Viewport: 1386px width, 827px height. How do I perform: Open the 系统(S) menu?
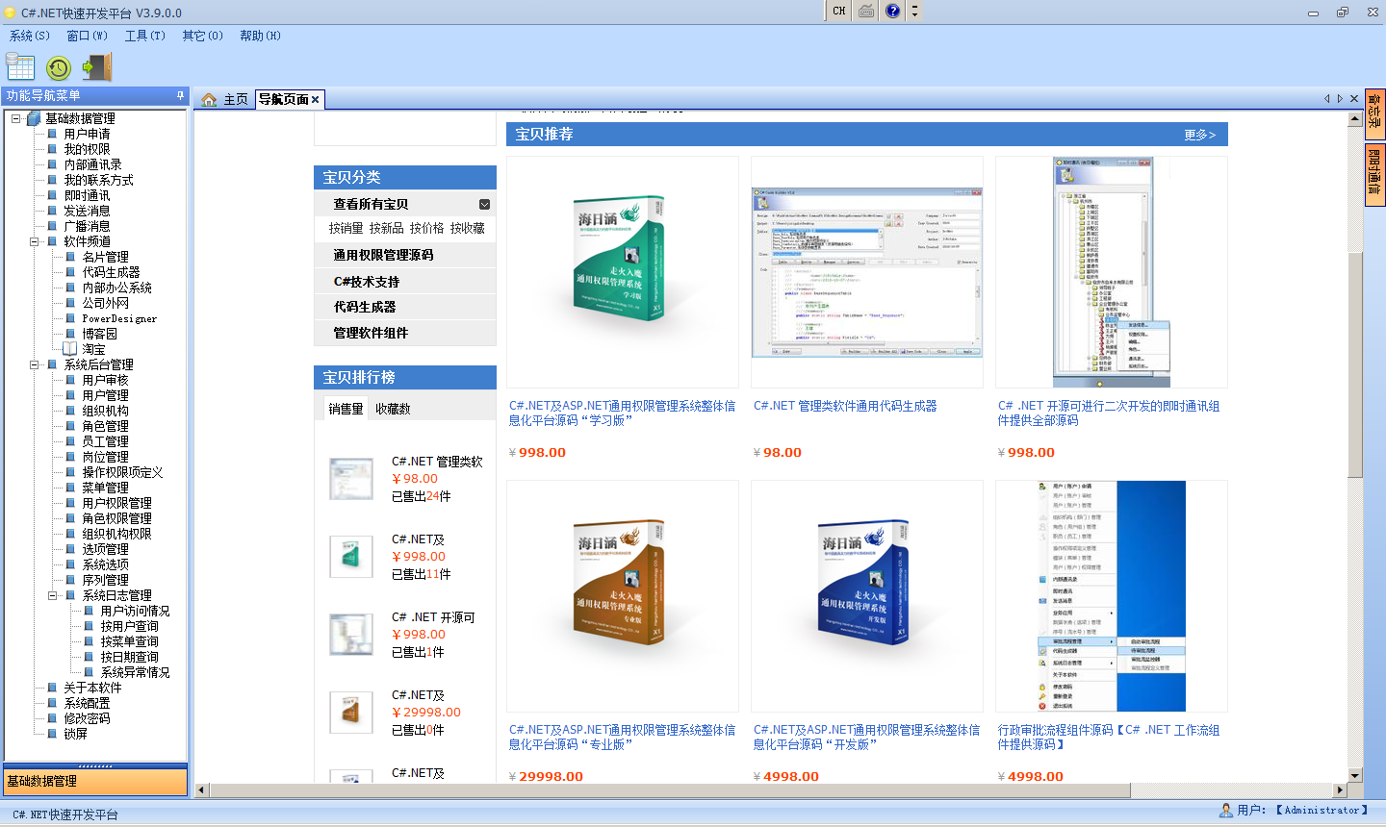[30, 36]
